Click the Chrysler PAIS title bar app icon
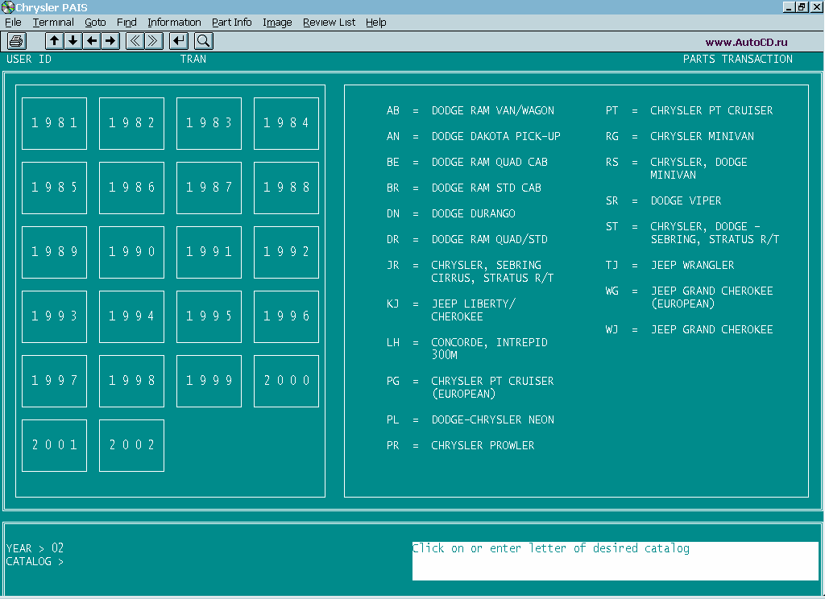 coord(7,6)
